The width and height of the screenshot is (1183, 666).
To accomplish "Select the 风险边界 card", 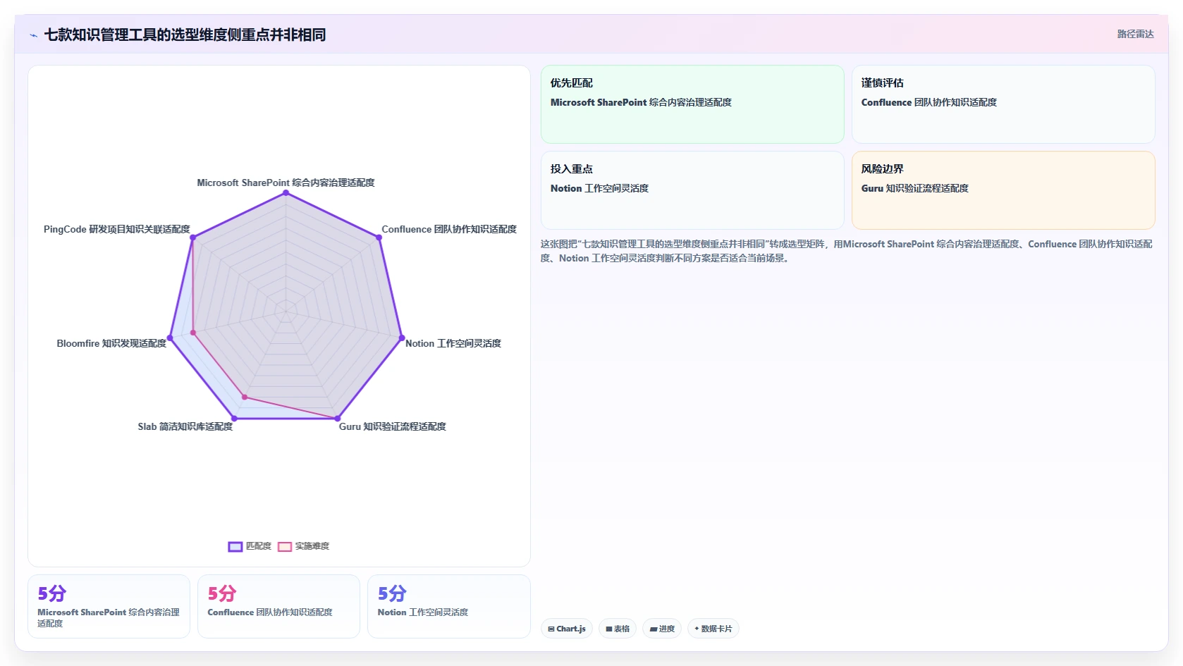I will [x=1003, y=190].
